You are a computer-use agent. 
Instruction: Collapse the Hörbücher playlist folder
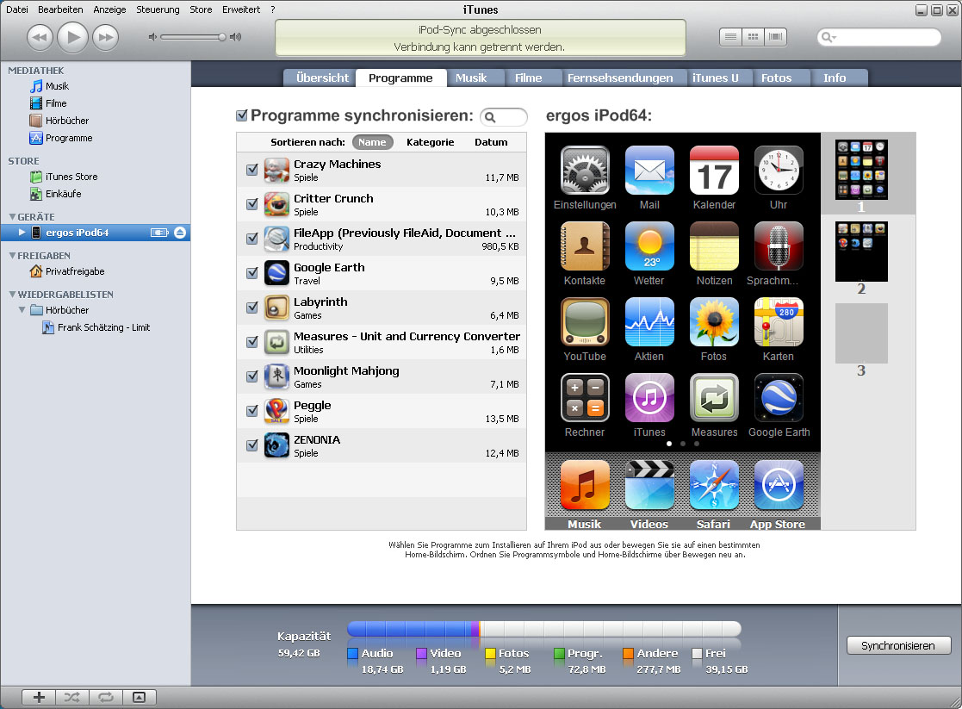pos(22,310)
